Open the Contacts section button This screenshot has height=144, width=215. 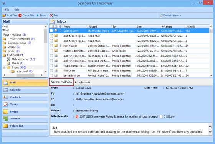(25, 97)
